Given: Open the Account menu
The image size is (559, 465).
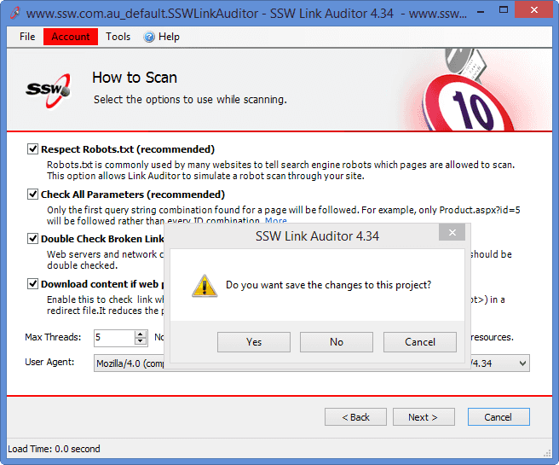Looking at the screenshot, I should pos(71,37).
